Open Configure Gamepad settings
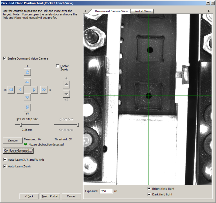Image resolution: width=216 pixels, height=203 pixels. [x=18, y=151]
